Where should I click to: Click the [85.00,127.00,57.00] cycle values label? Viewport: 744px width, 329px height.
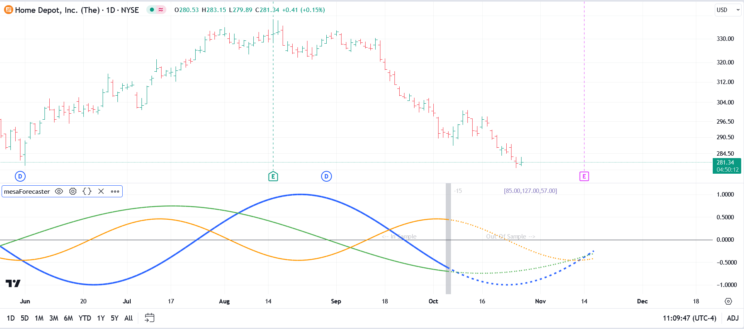530,191
